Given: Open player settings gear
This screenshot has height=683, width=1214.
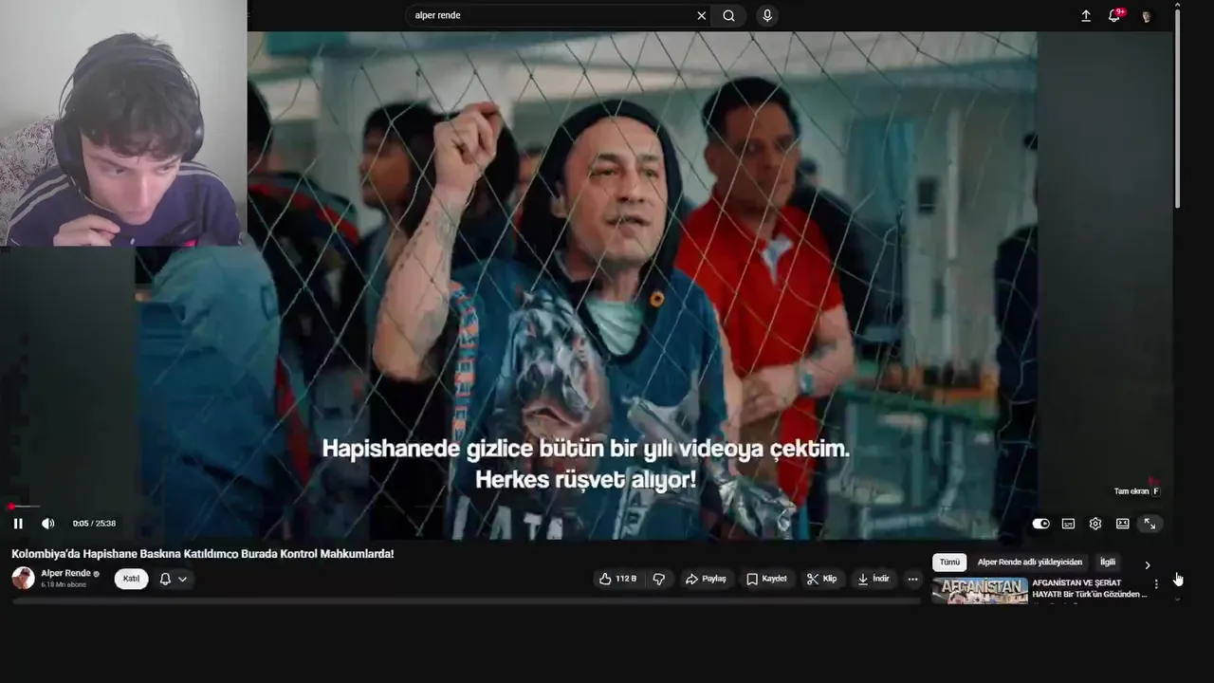Looking at the screenshot, I should tap(1095, 524).
